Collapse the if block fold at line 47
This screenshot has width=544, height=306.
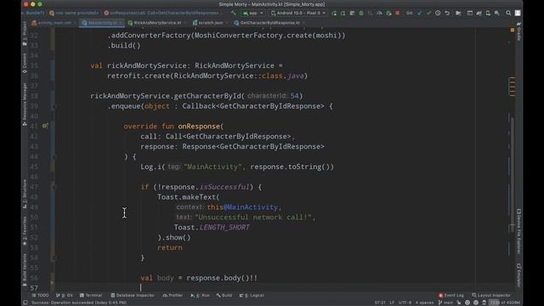point(53,187)
